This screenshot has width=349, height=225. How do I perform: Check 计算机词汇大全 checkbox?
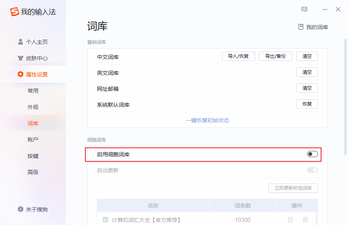point(105,220)
